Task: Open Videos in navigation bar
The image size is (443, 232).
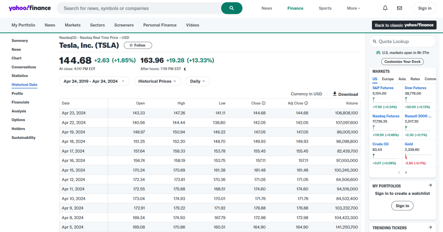Action: click(193, 25)
